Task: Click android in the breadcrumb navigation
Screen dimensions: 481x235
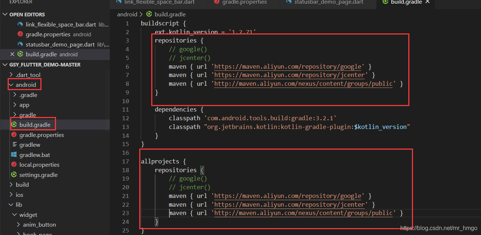Action: (x=127, y=14)
